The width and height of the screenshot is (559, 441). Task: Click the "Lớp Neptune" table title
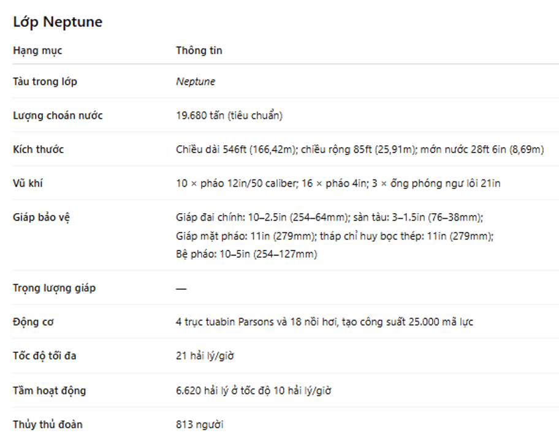58,22
